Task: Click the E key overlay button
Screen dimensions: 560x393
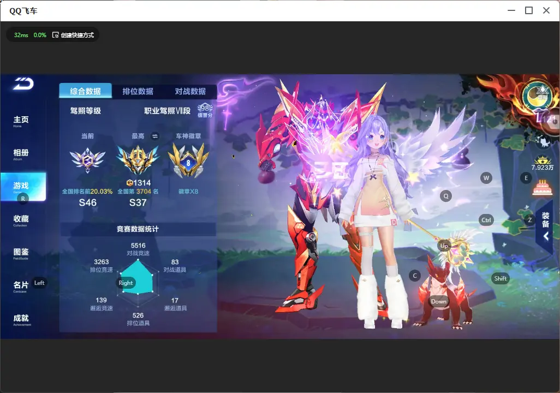Action: coord(526,178)
